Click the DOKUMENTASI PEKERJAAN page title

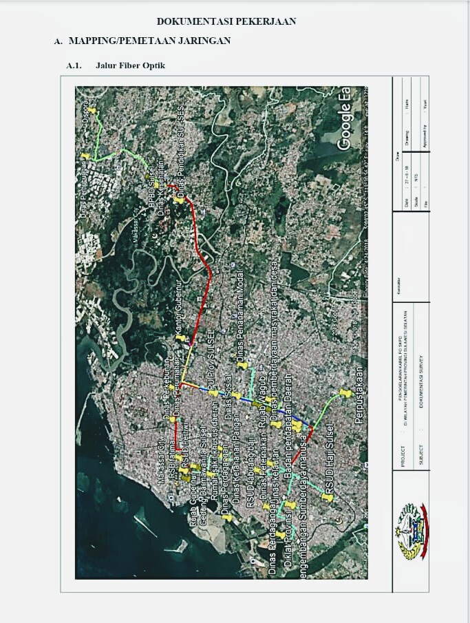(226, 22)
